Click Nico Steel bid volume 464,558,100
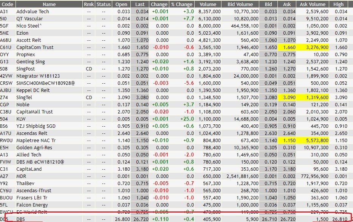 click(x=245, y=26)
